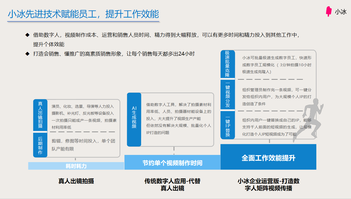Viewport: 351px width, 199px height.
Task: Select text 但依然没有解决大规模、批量化个人
Action: pyautogui.click(x=179, y=126)
